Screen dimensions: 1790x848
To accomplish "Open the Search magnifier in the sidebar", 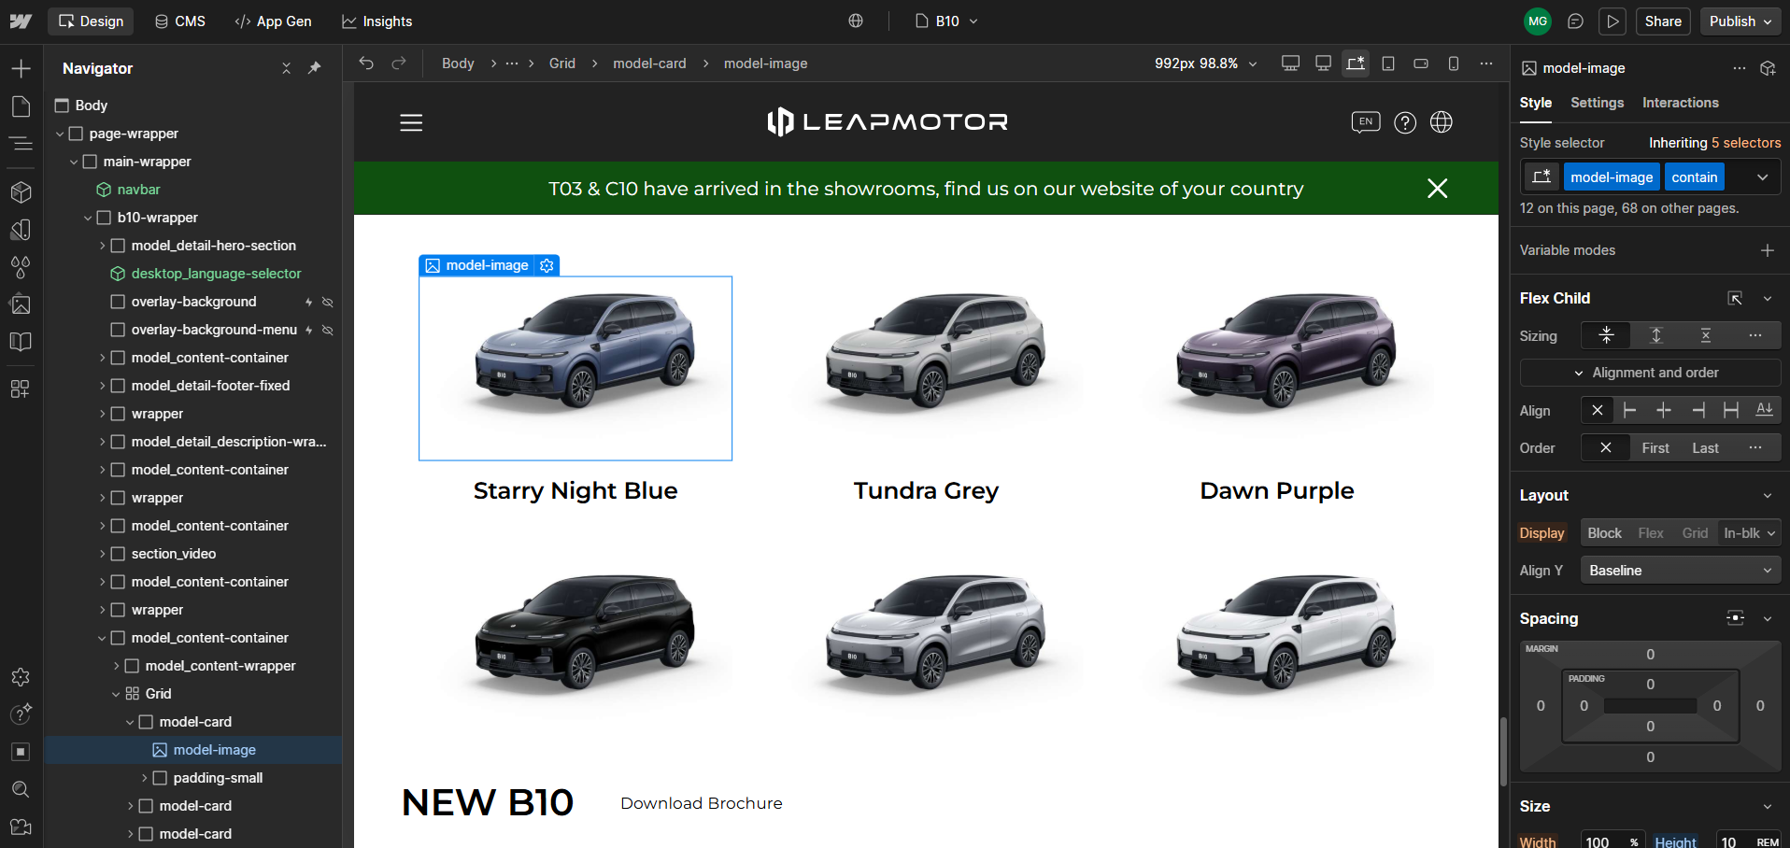I will click(x=21, y=789).
